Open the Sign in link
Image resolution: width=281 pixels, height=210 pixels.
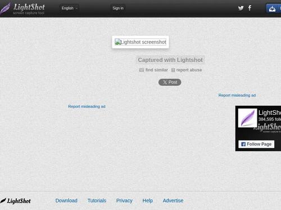click(x=118, y=8)
